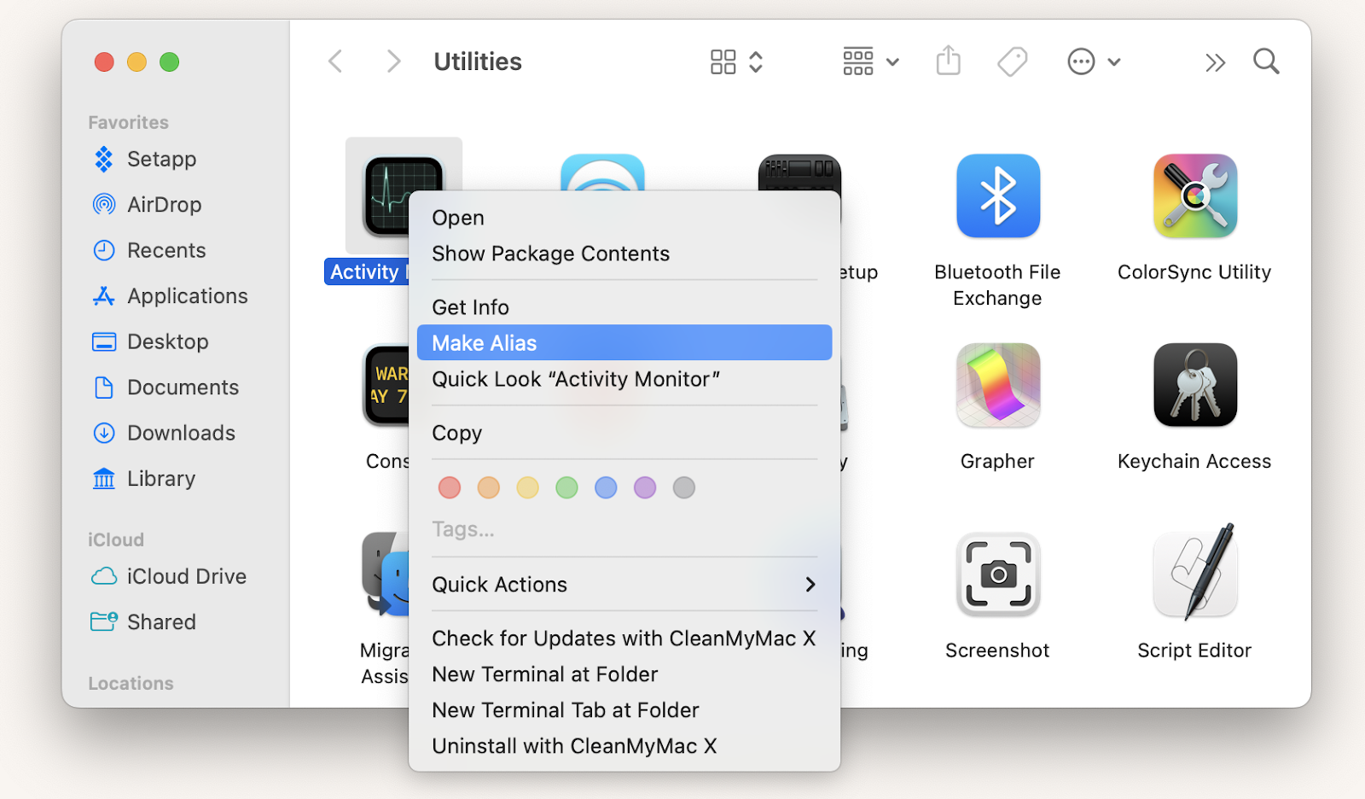This screenshot has width=1365, height=799.
Task: Click New Terminal at Folder
Action: click(544, 674)
